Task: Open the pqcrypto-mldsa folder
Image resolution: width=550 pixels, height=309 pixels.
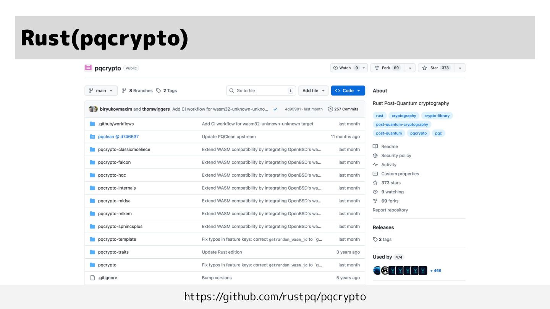Action: pos(114,201)
